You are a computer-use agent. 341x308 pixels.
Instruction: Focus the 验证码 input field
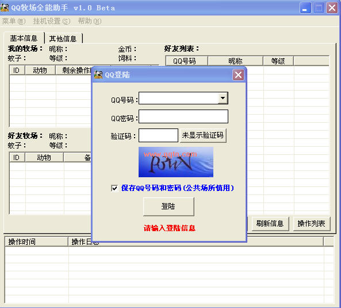(158, 135)
